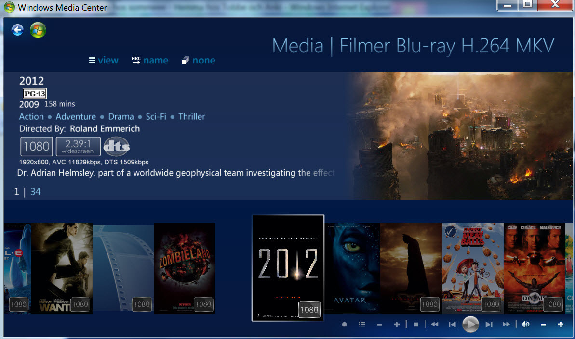
Task: Open the blank filmstrip placeholder movie
Action: (123, 268)
